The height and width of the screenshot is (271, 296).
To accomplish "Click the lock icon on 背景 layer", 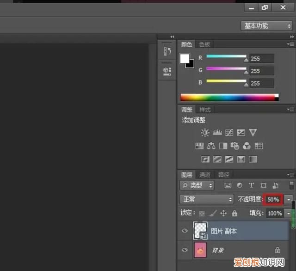I will click(x=277, y=250).
